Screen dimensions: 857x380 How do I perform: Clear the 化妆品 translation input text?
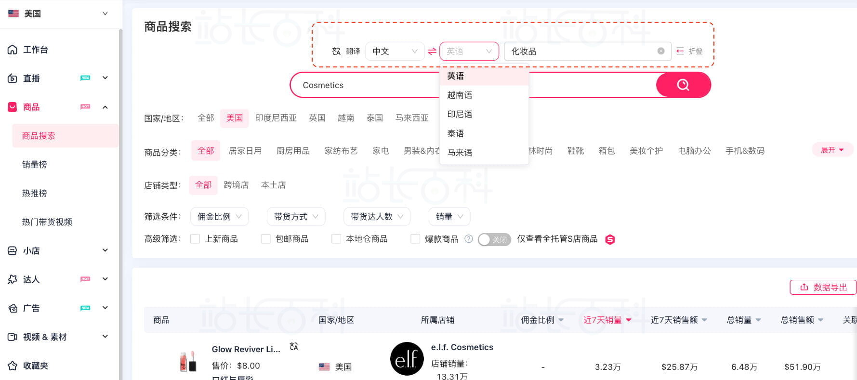661,51
